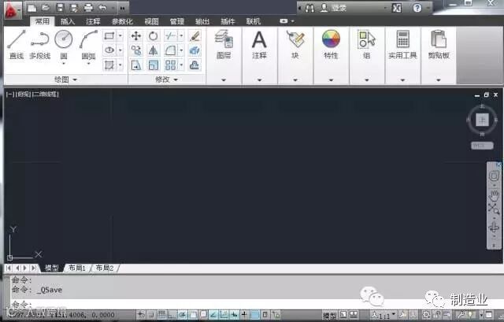Choose the Hatch draw tool icon
The image size is (504, 322).
point(109,65)
